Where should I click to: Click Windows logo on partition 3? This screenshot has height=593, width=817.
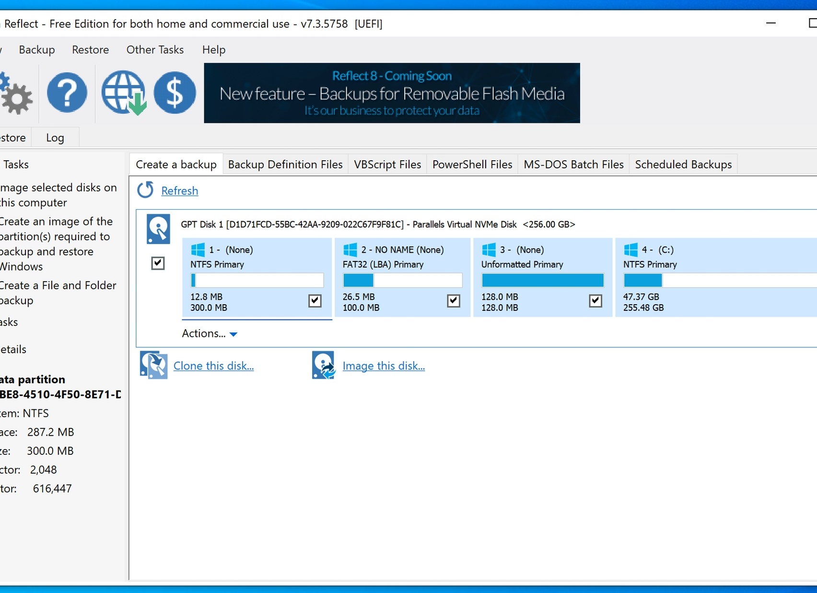[489, 249]
